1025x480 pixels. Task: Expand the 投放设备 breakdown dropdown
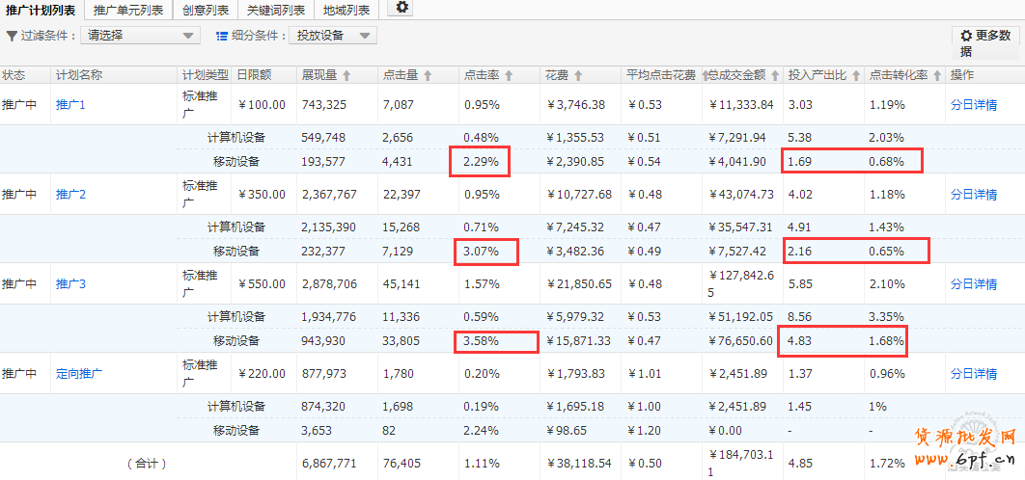(332, 36)
